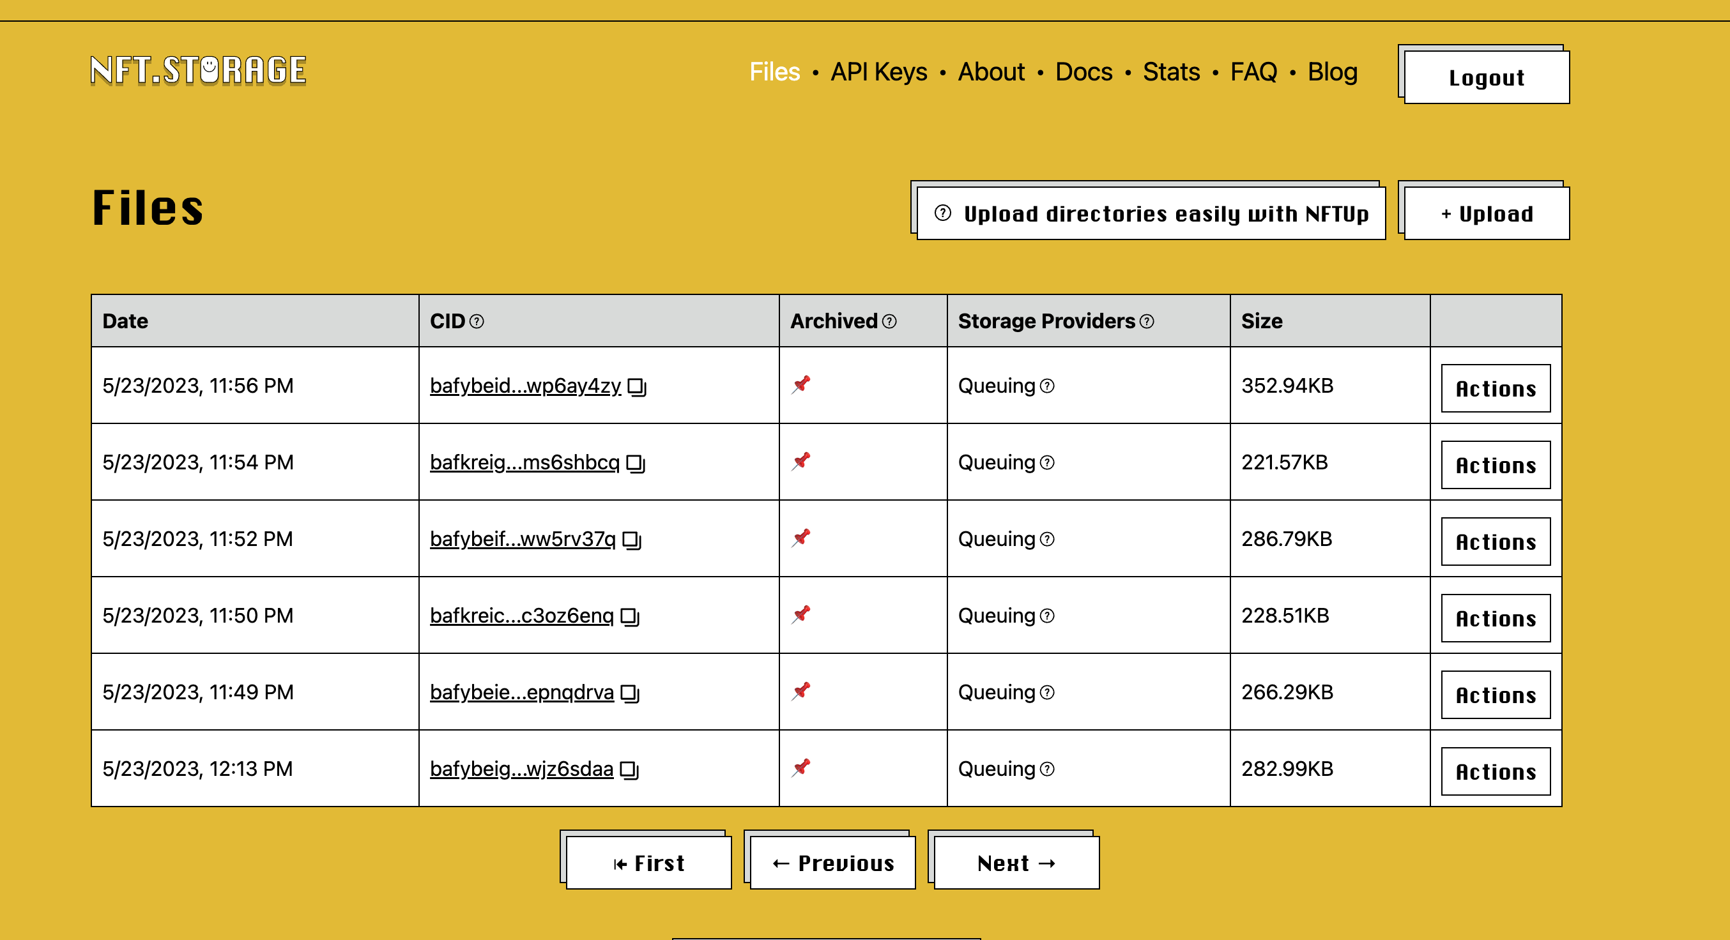This screenshot has width=1730, height=940.
Task: Open Actions menu for the 286.79KB file
Action: [x=1496, y=542]
